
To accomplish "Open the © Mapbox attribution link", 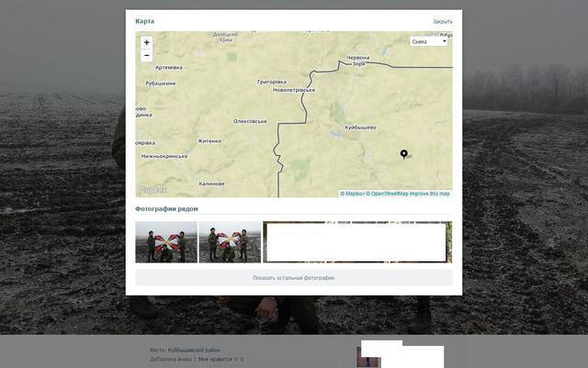I will pyautogui.click(x=352, y=194).
